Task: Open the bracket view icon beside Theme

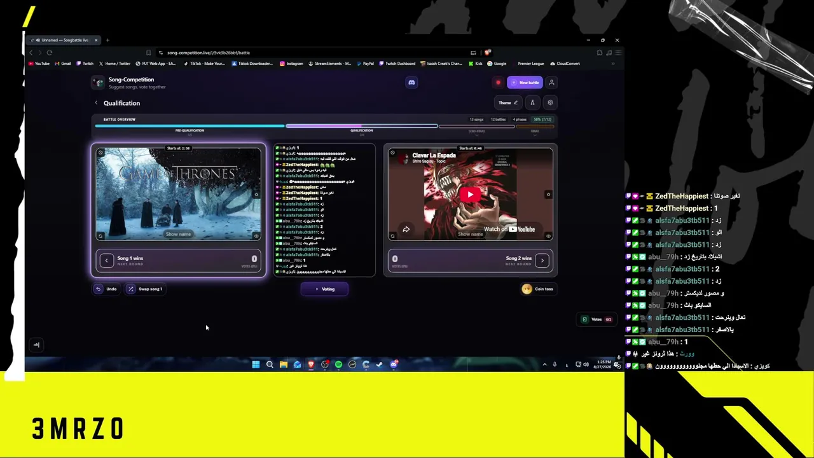Action: click(x=532, y=102)
